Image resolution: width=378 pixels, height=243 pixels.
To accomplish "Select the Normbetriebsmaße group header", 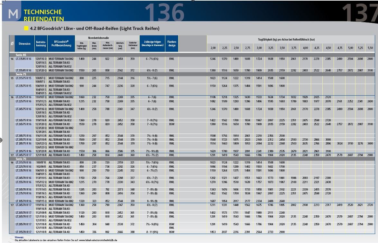I will coord(98,38).
